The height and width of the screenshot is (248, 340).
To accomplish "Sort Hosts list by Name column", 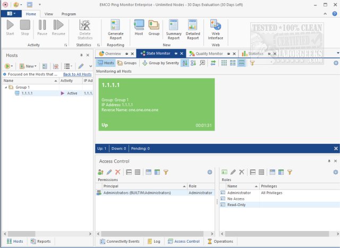I will coord(30,81).
